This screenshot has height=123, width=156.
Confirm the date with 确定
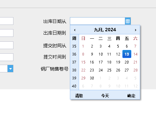pyautogui.click(x=131, y=96)
